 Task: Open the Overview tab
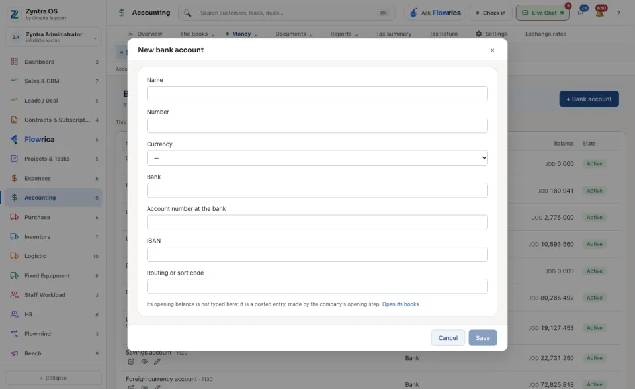145,34
